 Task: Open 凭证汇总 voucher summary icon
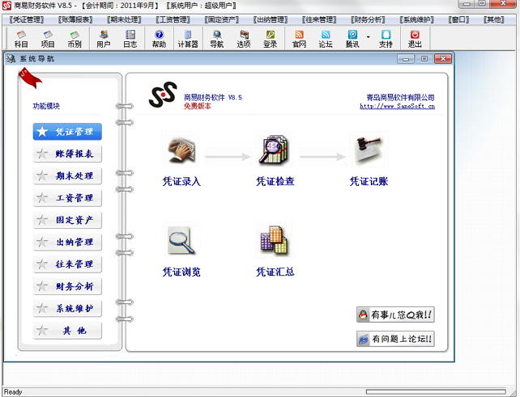[275, 240]
